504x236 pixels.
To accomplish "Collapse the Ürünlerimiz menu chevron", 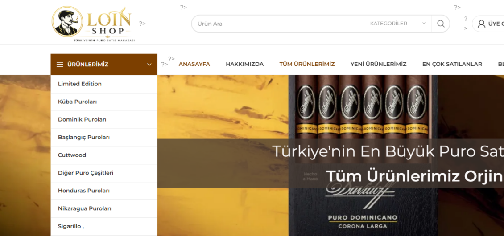I will point(149,65).
